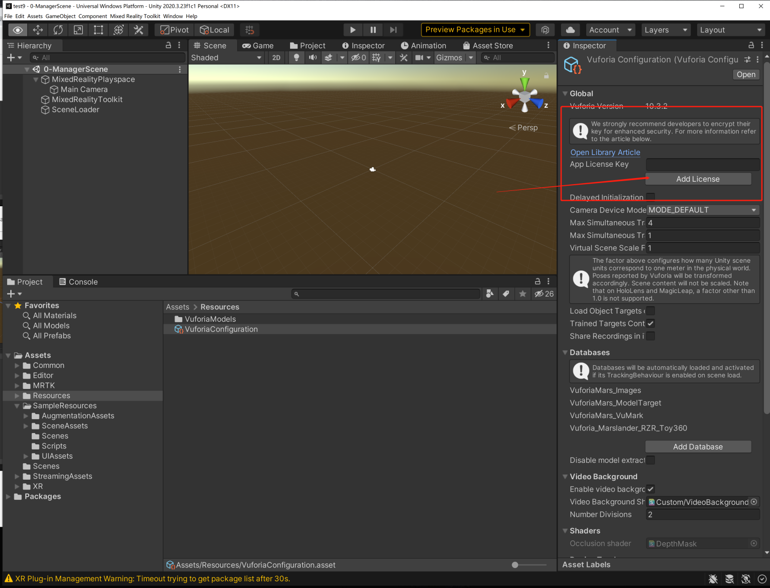This screenshot has height=588, width=770.
Task: Open Camera Device Mode dropdown
Action: (703, 210)
